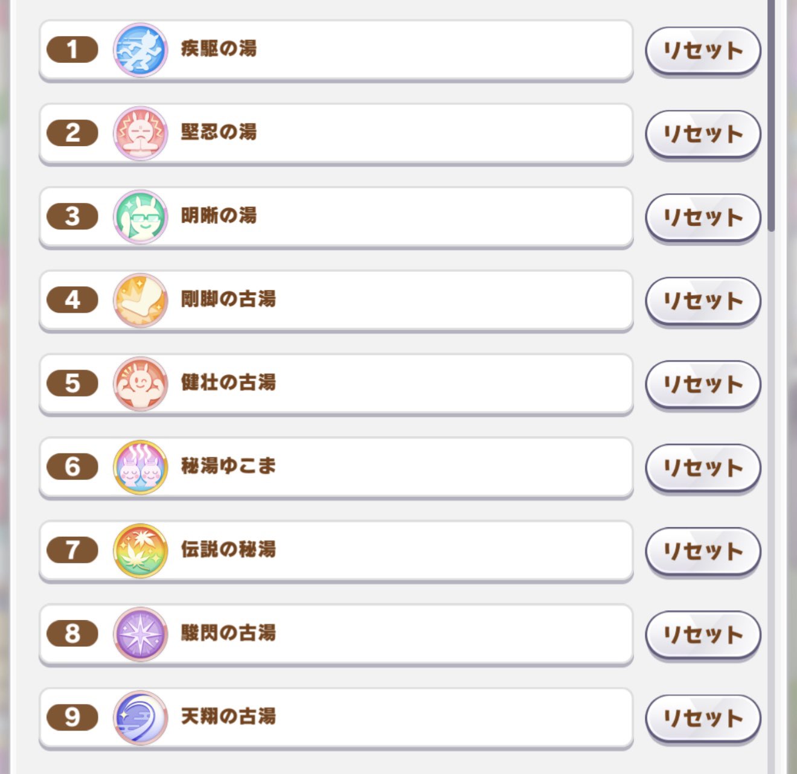Click the red meditating icon for 堅忍の湯

click(140, 133)
